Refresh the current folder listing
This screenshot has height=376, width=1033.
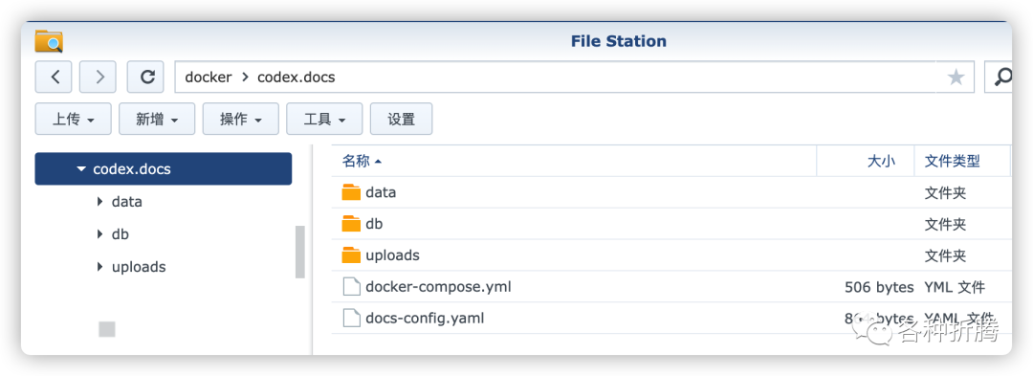pyautogui.click(x=145, y=77)
